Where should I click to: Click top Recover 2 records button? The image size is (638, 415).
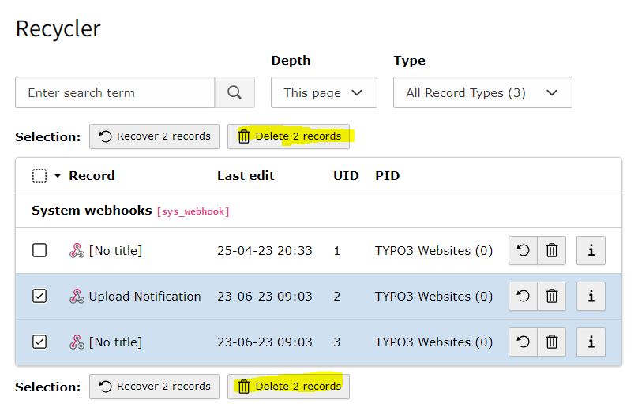click(x=155, y=136)
